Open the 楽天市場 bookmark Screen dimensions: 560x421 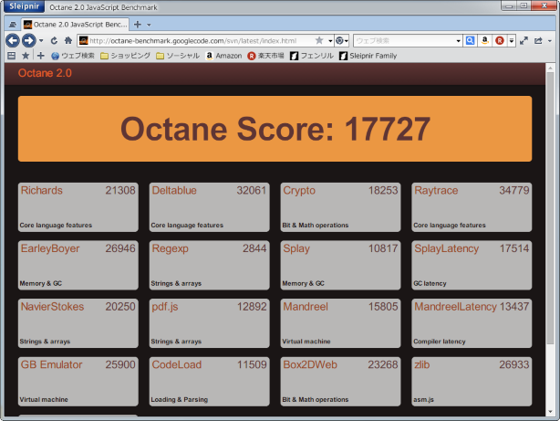265,56
